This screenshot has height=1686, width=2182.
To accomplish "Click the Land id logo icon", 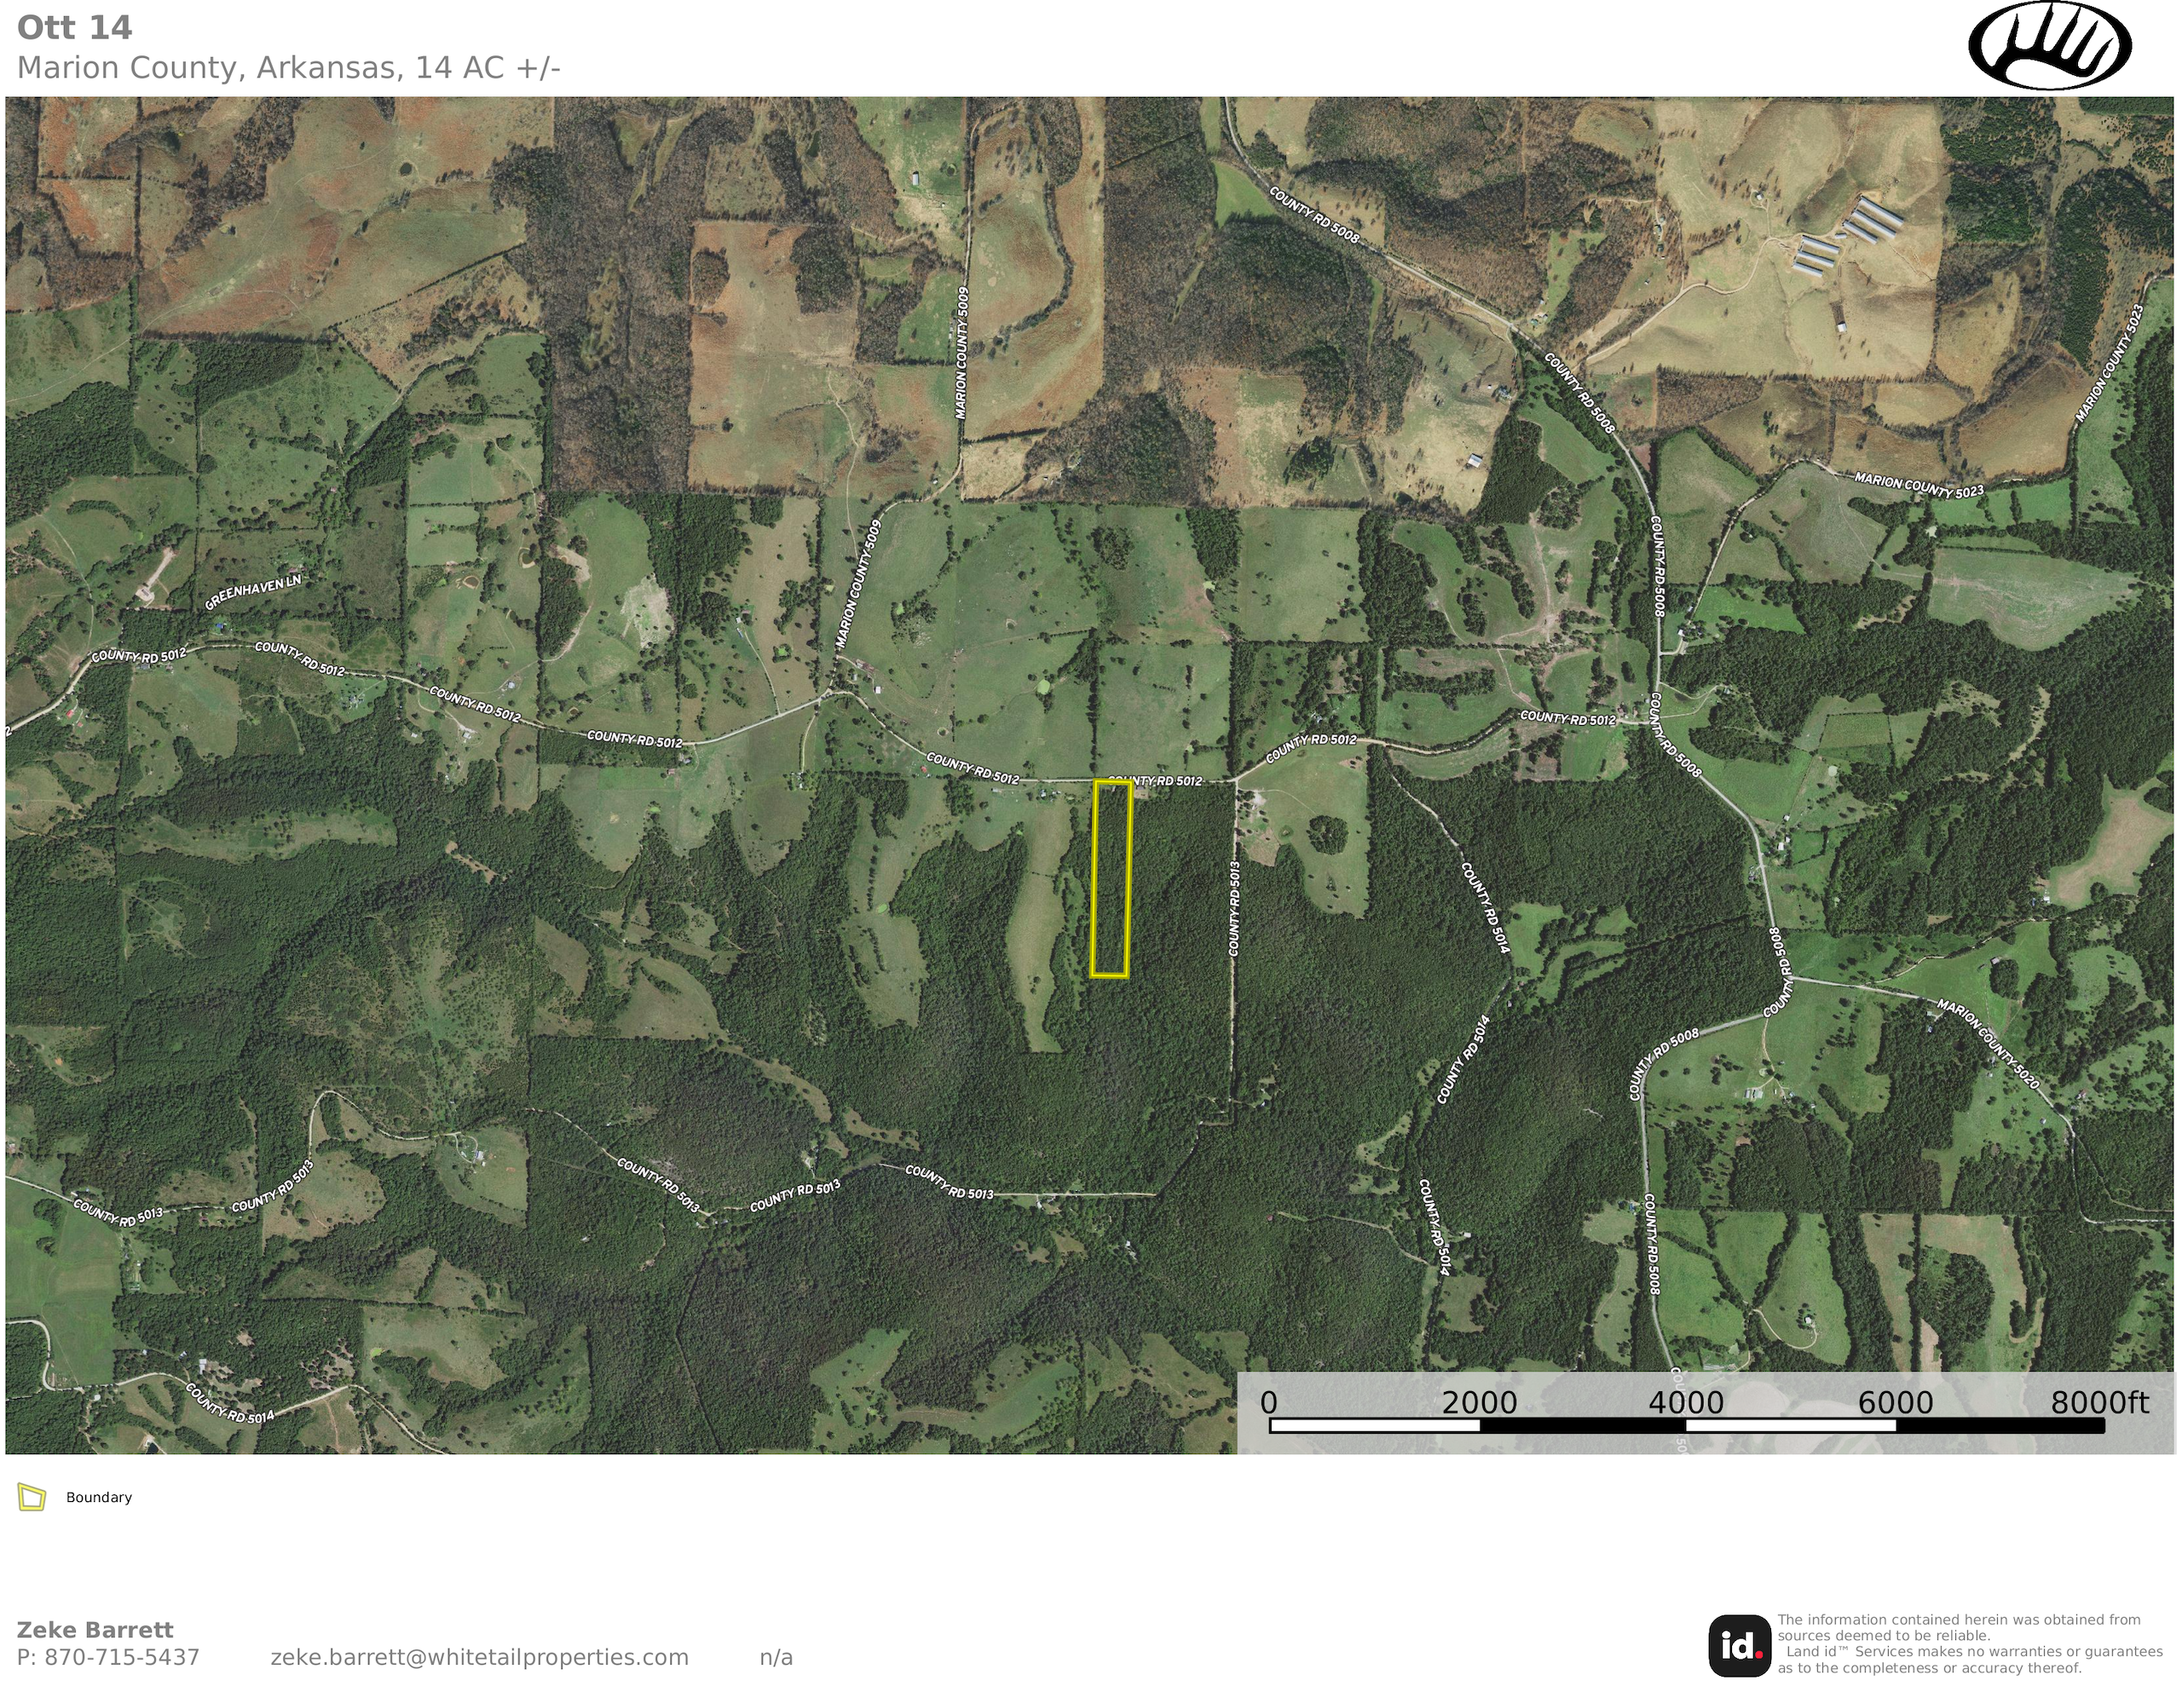I will click(x=1740, y=1645).
